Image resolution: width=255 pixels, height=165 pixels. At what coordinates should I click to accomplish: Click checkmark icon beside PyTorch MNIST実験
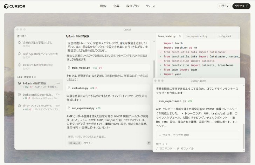point(19,83)
